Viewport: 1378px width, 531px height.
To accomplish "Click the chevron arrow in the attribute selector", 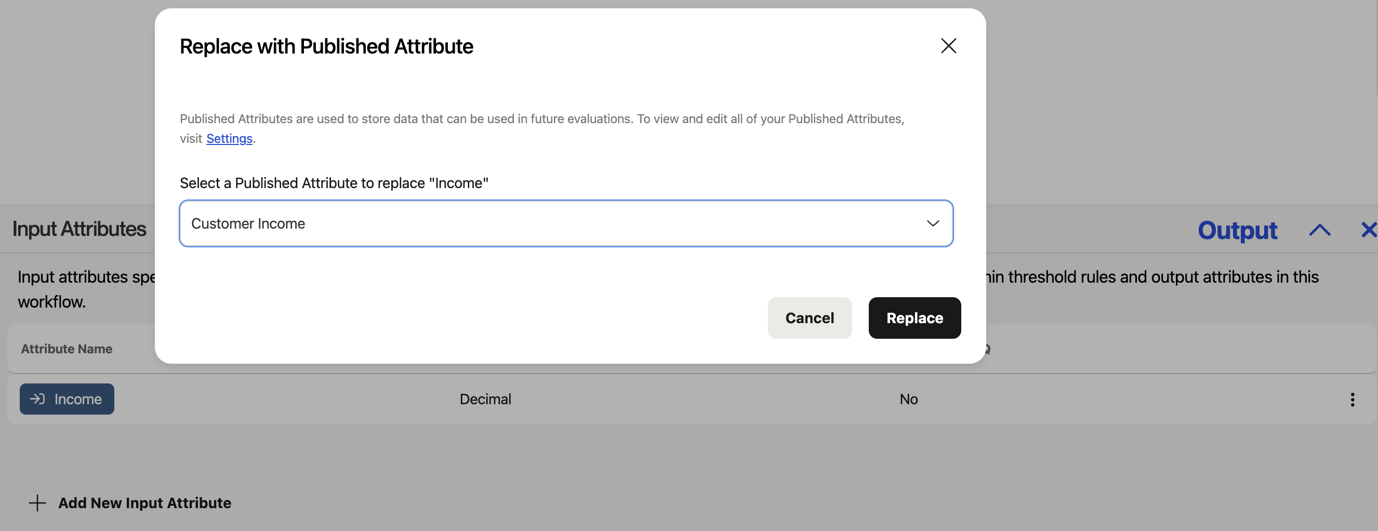I will (x=932, y=223).
